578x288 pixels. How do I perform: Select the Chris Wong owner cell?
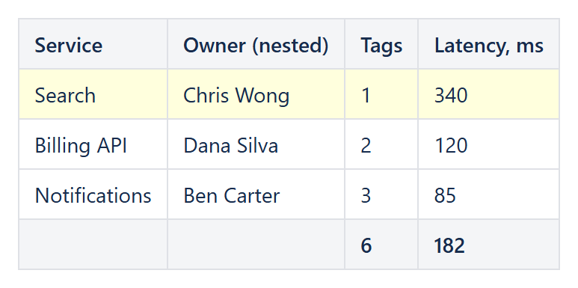click(256, 94)
